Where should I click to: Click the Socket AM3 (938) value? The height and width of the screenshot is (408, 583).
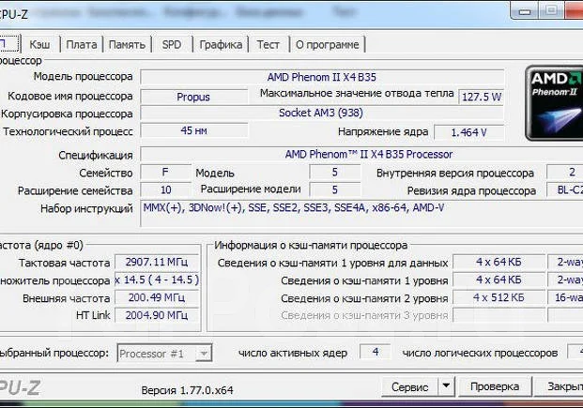coord(322,113)
